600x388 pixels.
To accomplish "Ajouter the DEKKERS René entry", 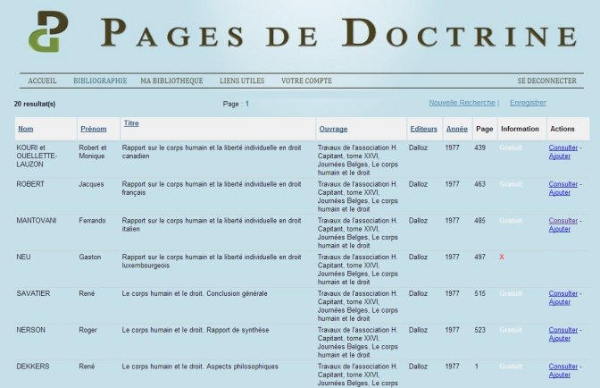I will pos(560,375).
